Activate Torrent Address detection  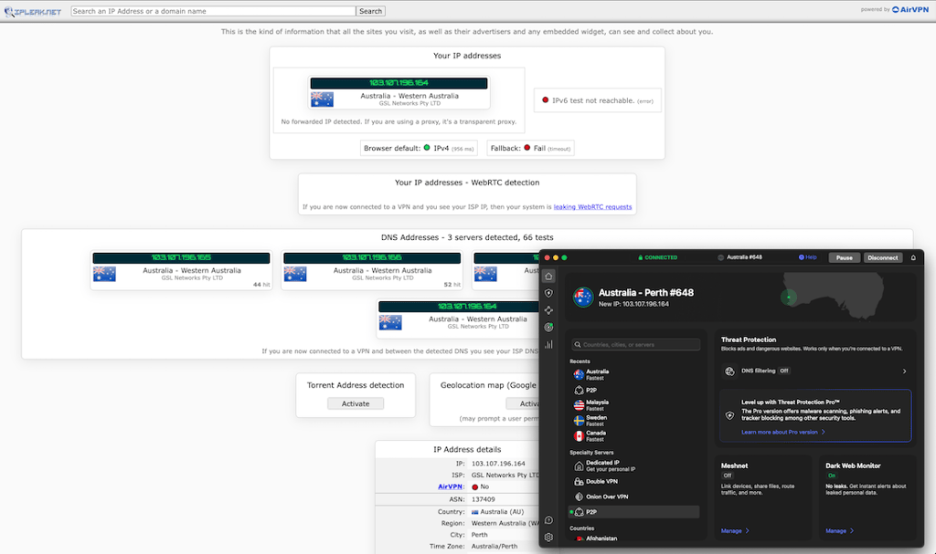coord(356,403)
